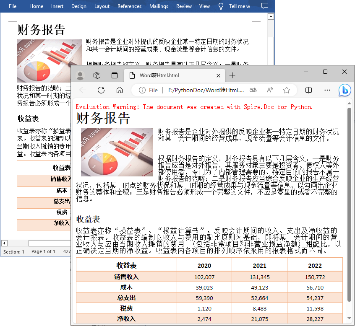Click the 131,345 table cell

point(259,277)
